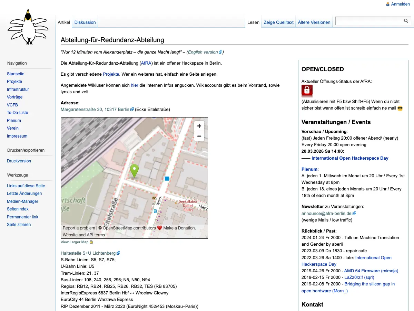Screen dimensions: 414x311
Task: Go to Startseite in navigation
Action: click(16, 74)
